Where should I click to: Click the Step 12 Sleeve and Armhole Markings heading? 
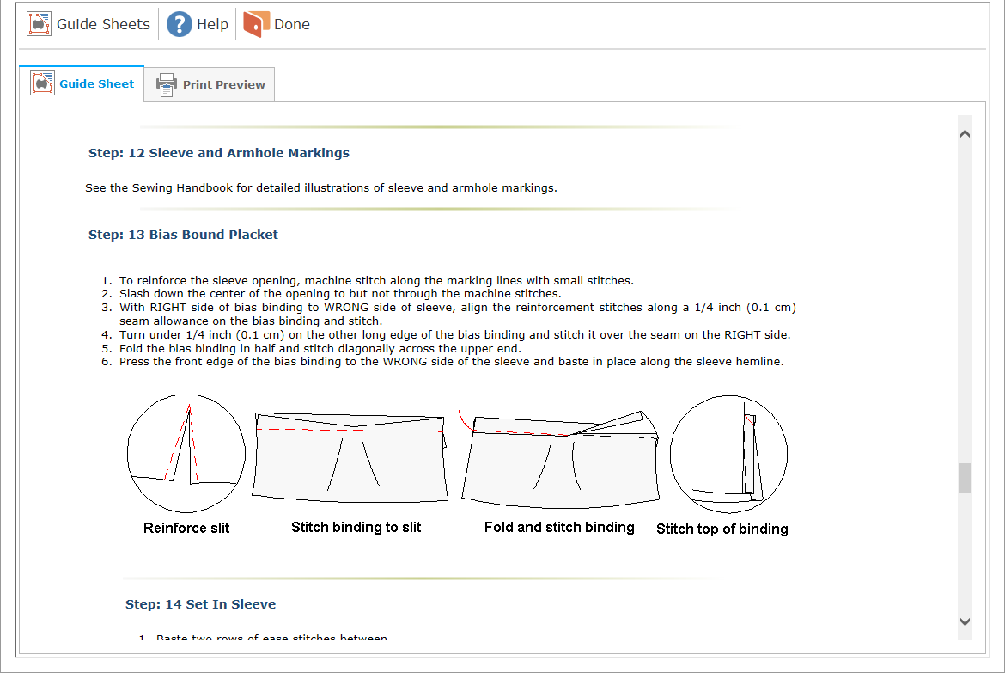219,153
